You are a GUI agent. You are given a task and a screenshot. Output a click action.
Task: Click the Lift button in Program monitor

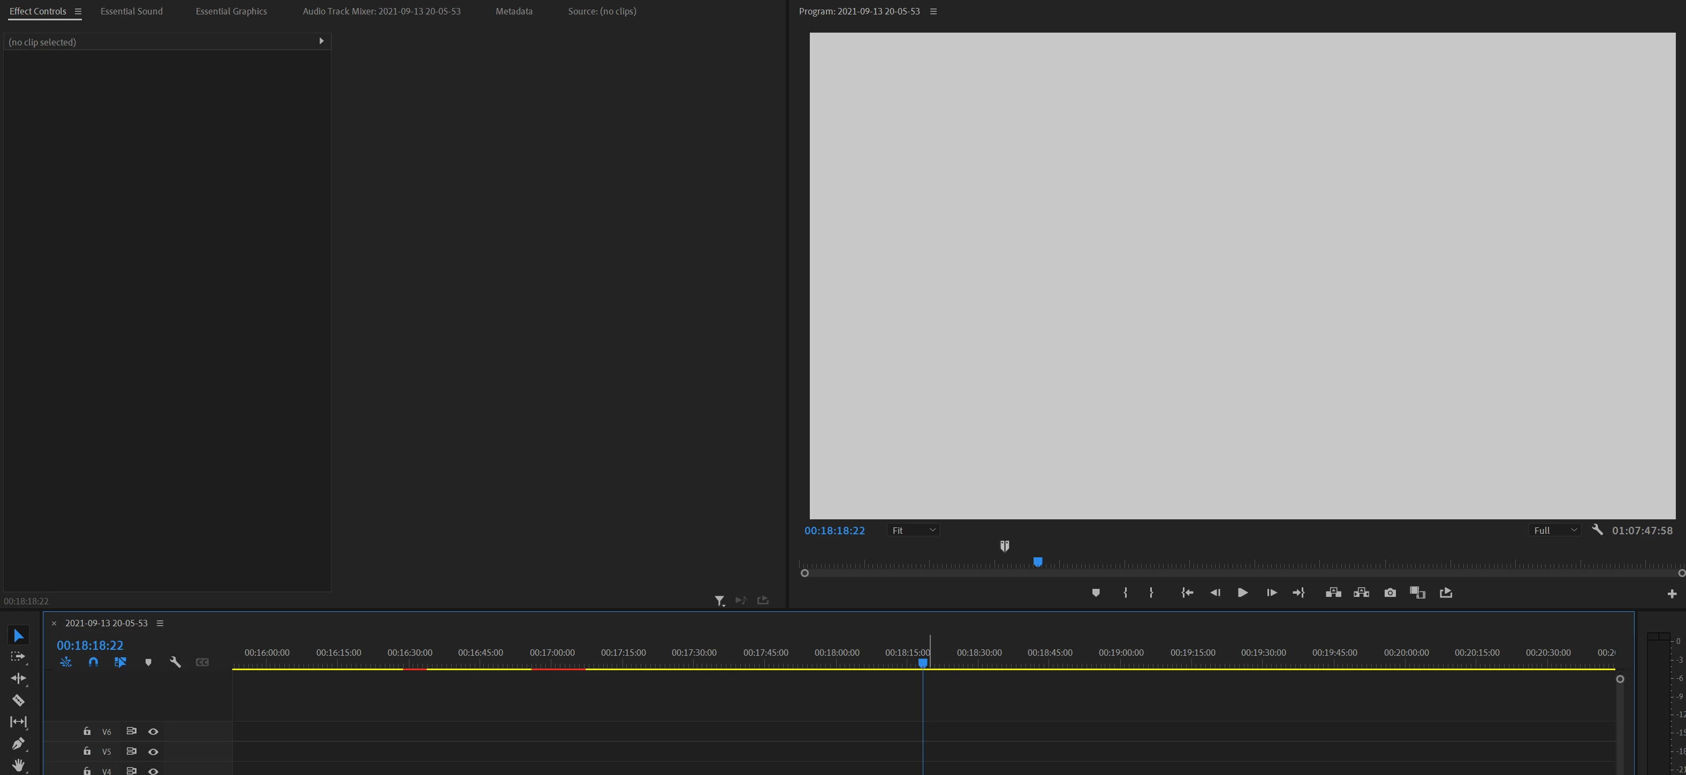[x=1333, y=593]
